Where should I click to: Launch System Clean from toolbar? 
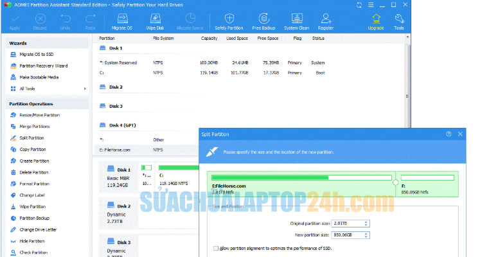297,22
